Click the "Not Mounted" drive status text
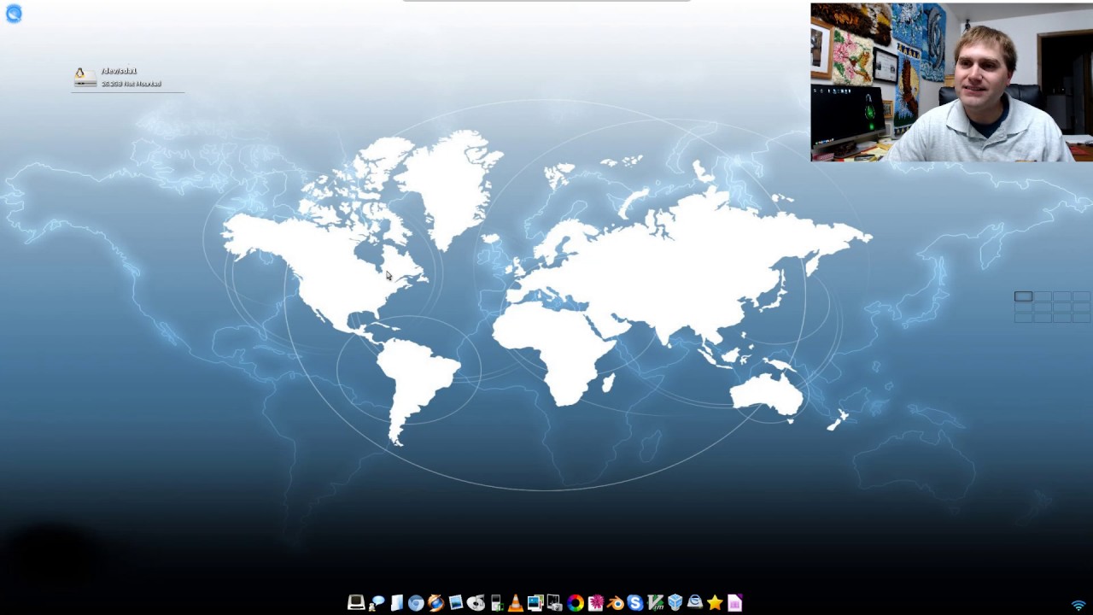This screenshot has width=1093, height=615. coord(142,84)
